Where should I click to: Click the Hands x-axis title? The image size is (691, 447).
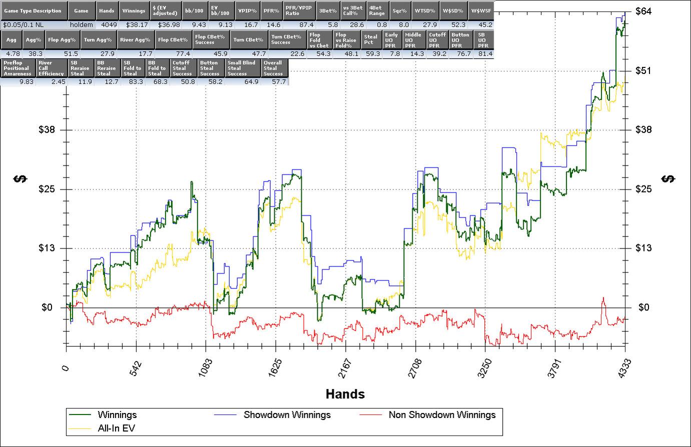coord(345,394)
